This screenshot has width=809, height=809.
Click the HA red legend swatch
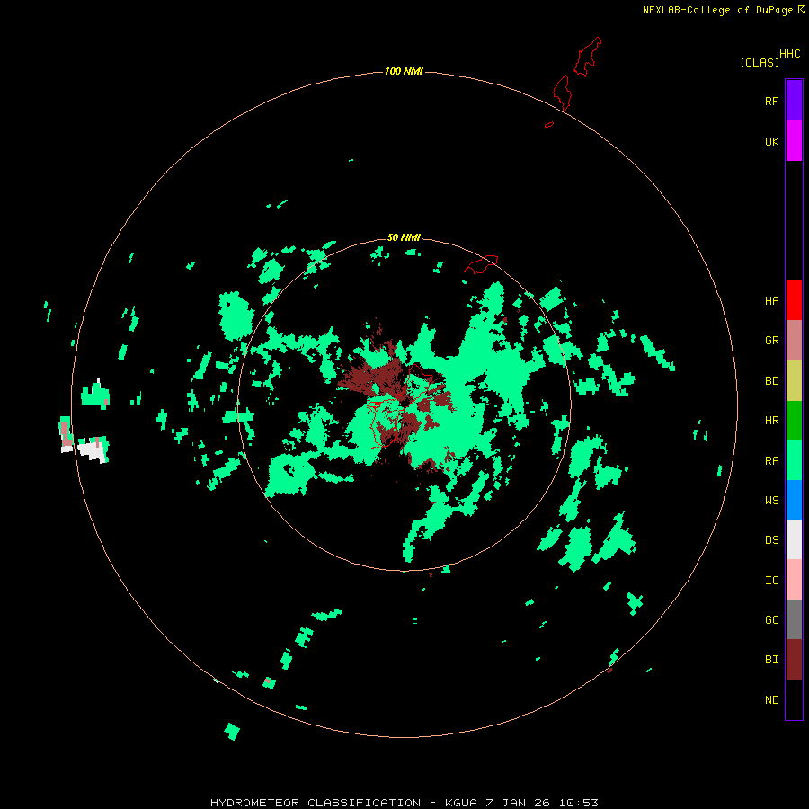794,300
